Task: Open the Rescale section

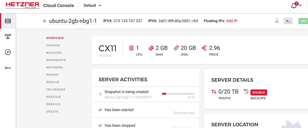Action: [53, 97]
